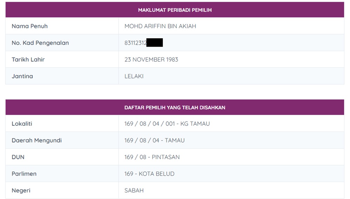Select the No. Kad Pengenalan label
This screenshot has width=350, height=199.
click(40, 43)
